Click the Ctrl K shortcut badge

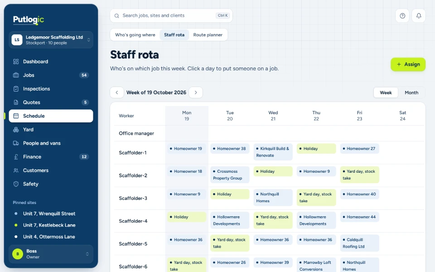point(223,15)
